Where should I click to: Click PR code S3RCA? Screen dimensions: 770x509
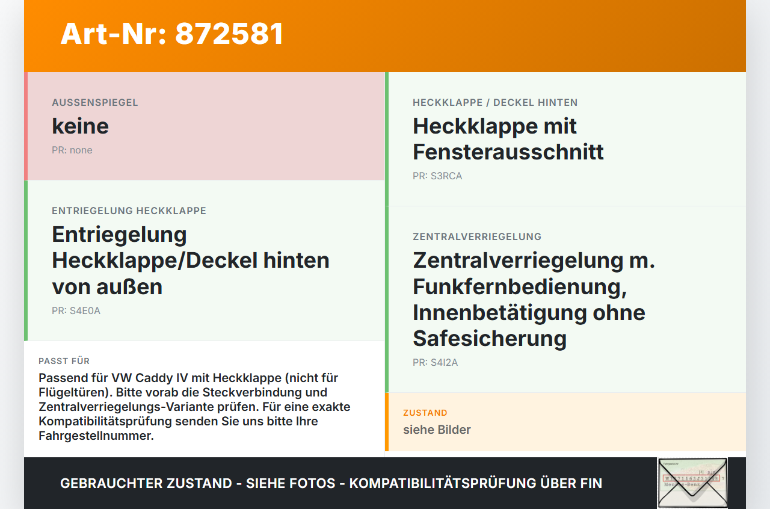pyautogui.click(x=437, y=176)
